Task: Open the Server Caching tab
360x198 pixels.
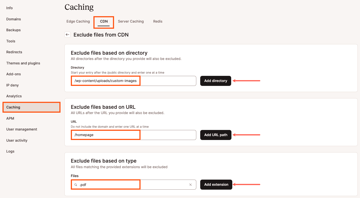Action: 131,21
